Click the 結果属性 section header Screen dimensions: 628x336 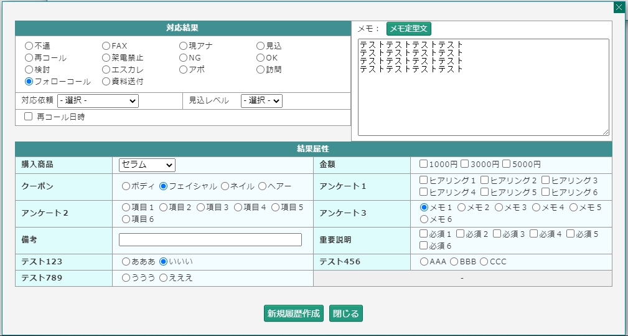(x=314, y=149)
